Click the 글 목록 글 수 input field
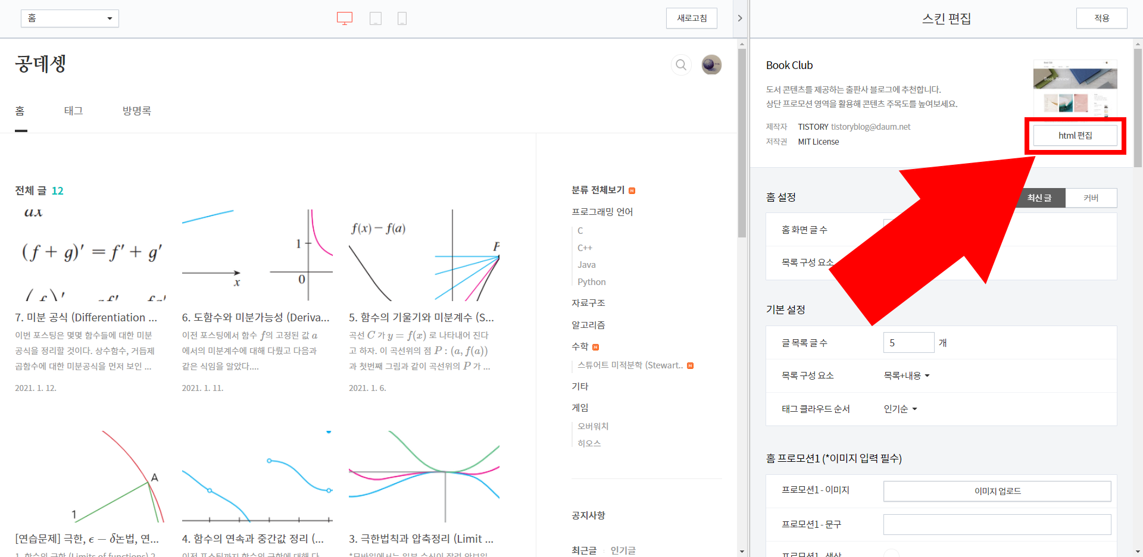 click(908, 342)
